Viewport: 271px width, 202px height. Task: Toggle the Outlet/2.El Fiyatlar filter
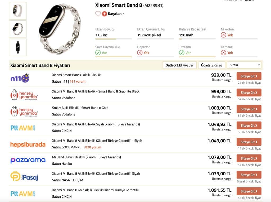tap(180, 65)
